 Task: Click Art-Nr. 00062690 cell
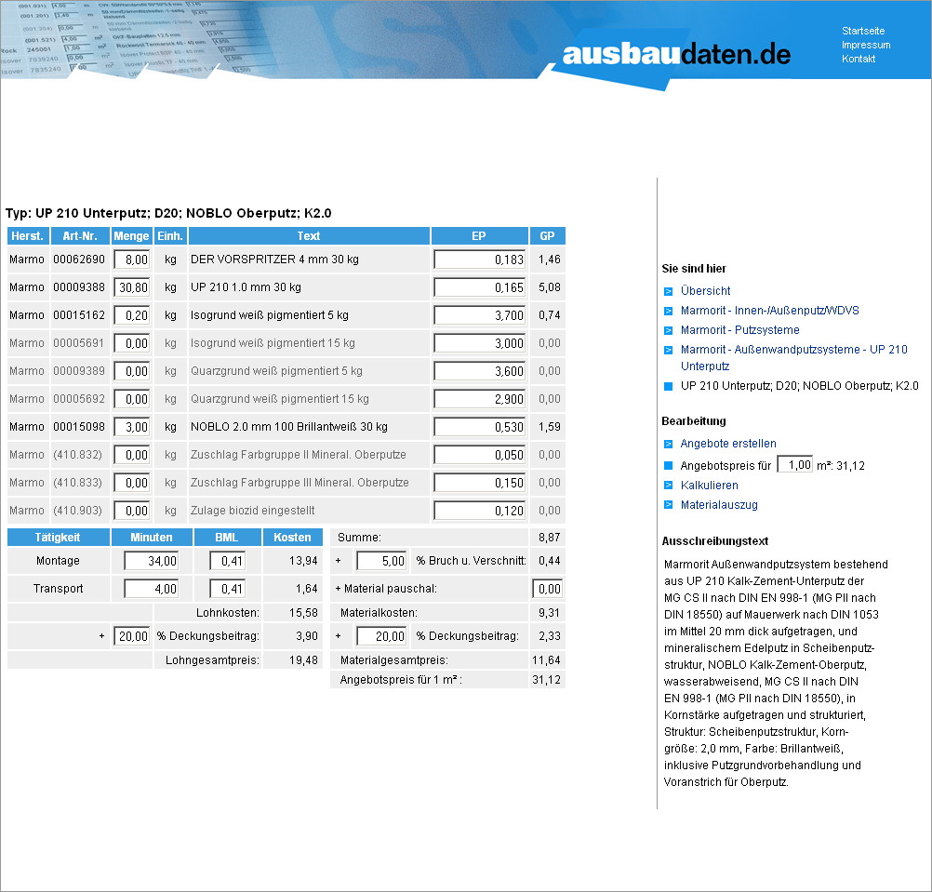tap(79, 260)
